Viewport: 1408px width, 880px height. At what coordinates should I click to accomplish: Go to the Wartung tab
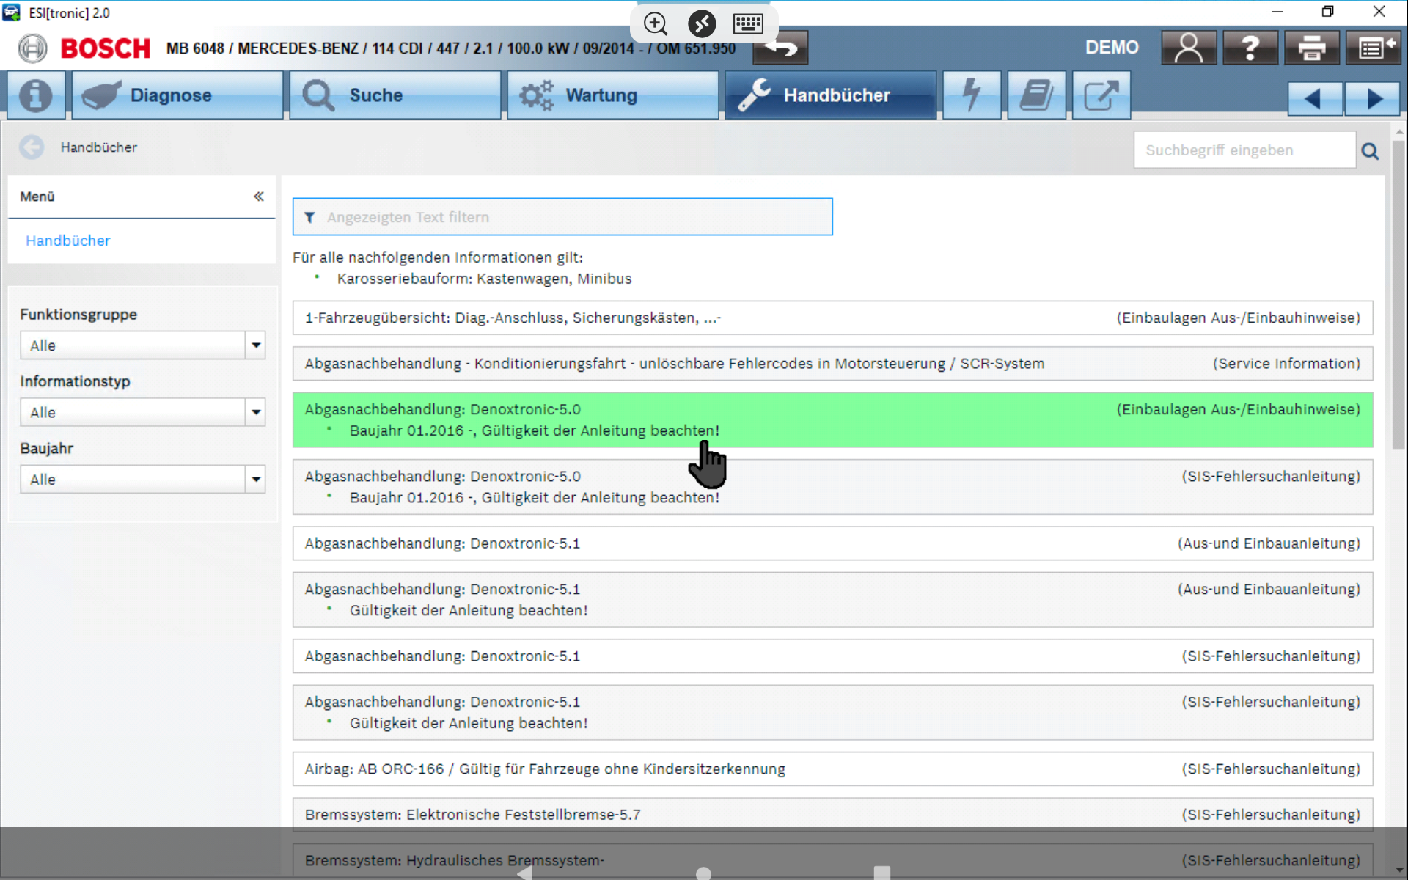point(612,95)
